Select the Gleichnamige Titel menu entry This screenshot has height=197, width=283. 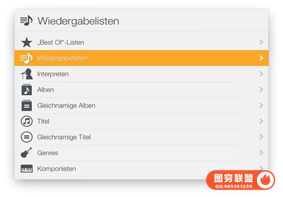pos(141,137)
